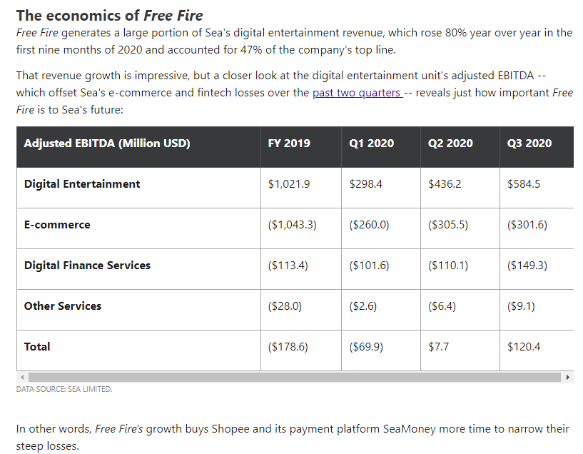Select the Digital Entertainment row label

click(82, 183)
